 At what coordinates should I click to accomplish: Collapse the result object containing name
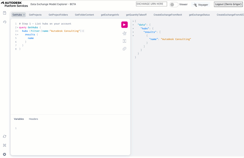click(x=133, y=36)
